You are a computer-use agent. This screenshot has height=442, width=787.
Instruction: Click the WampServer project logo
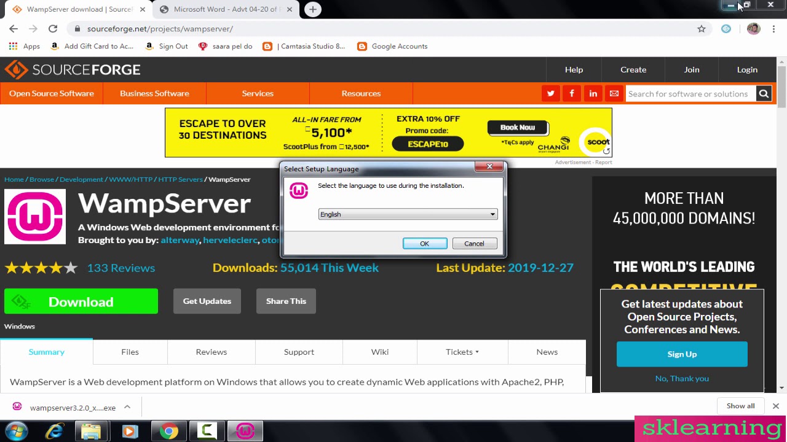pos(35,217)
